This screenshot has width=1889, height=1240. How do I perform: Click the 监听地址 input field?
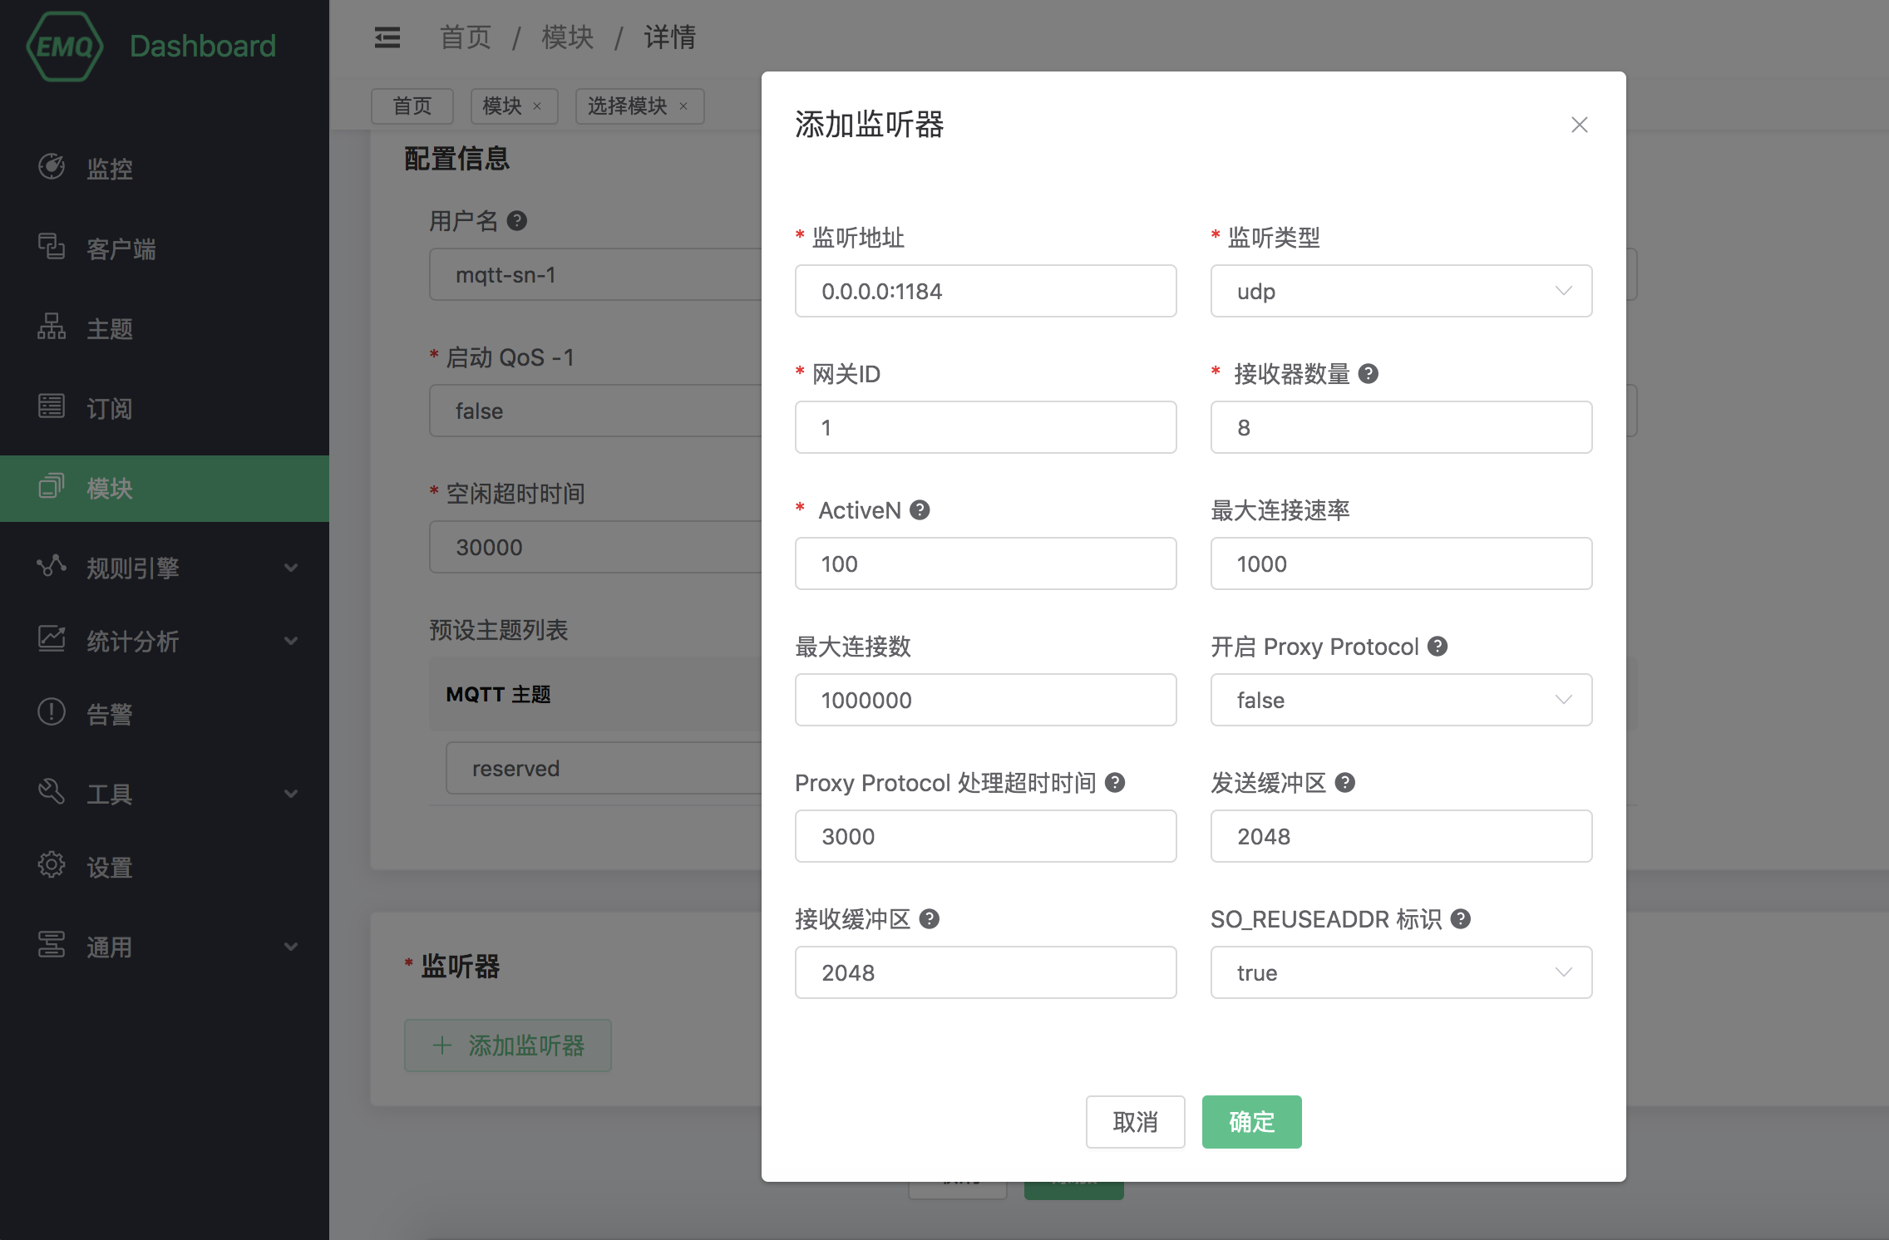[985, 291]
